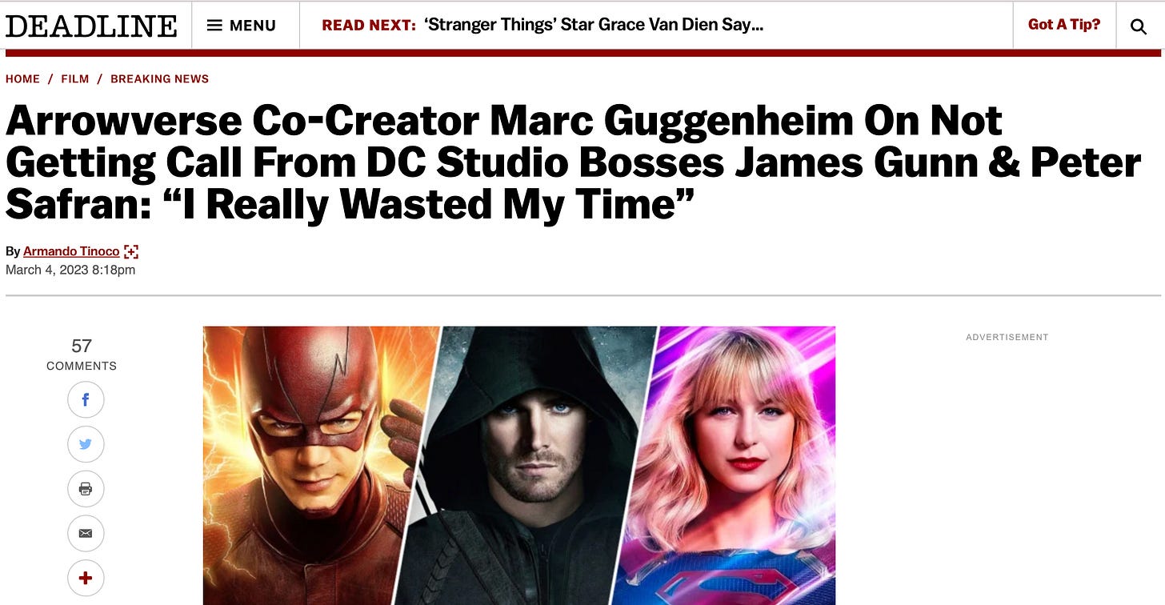This screenshot has width=1165, height=605.
Task: Click the Got A Tip? link
Action: [x=1064, y=25]
